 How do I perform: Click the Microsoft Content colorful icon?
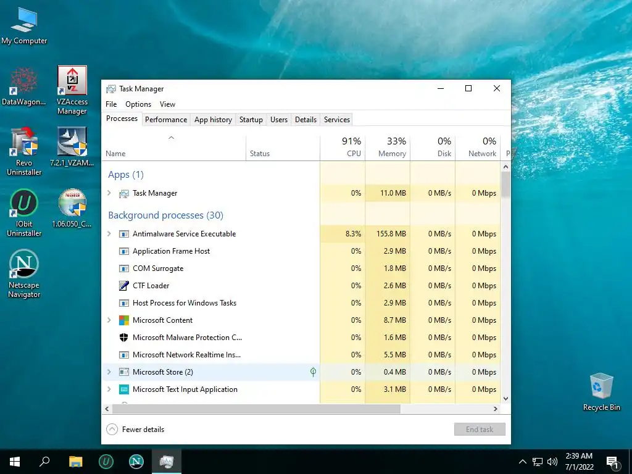(x=123, y=320)
